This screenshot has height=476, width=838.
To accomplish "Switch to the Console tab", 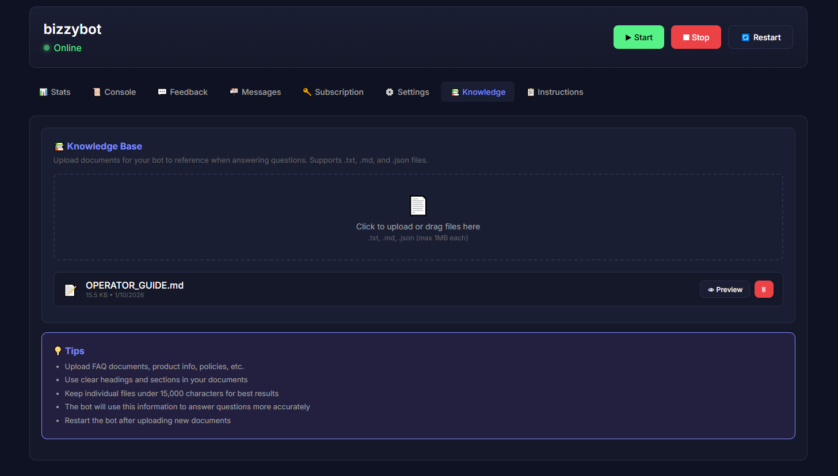I will coord(114,92).
